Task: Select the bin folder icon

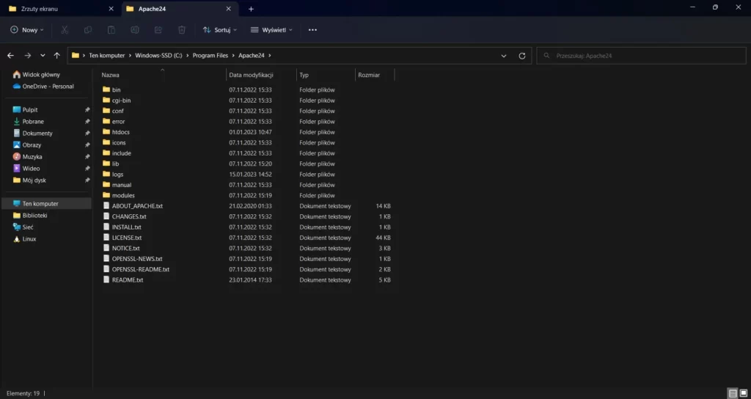Action: 106,89
